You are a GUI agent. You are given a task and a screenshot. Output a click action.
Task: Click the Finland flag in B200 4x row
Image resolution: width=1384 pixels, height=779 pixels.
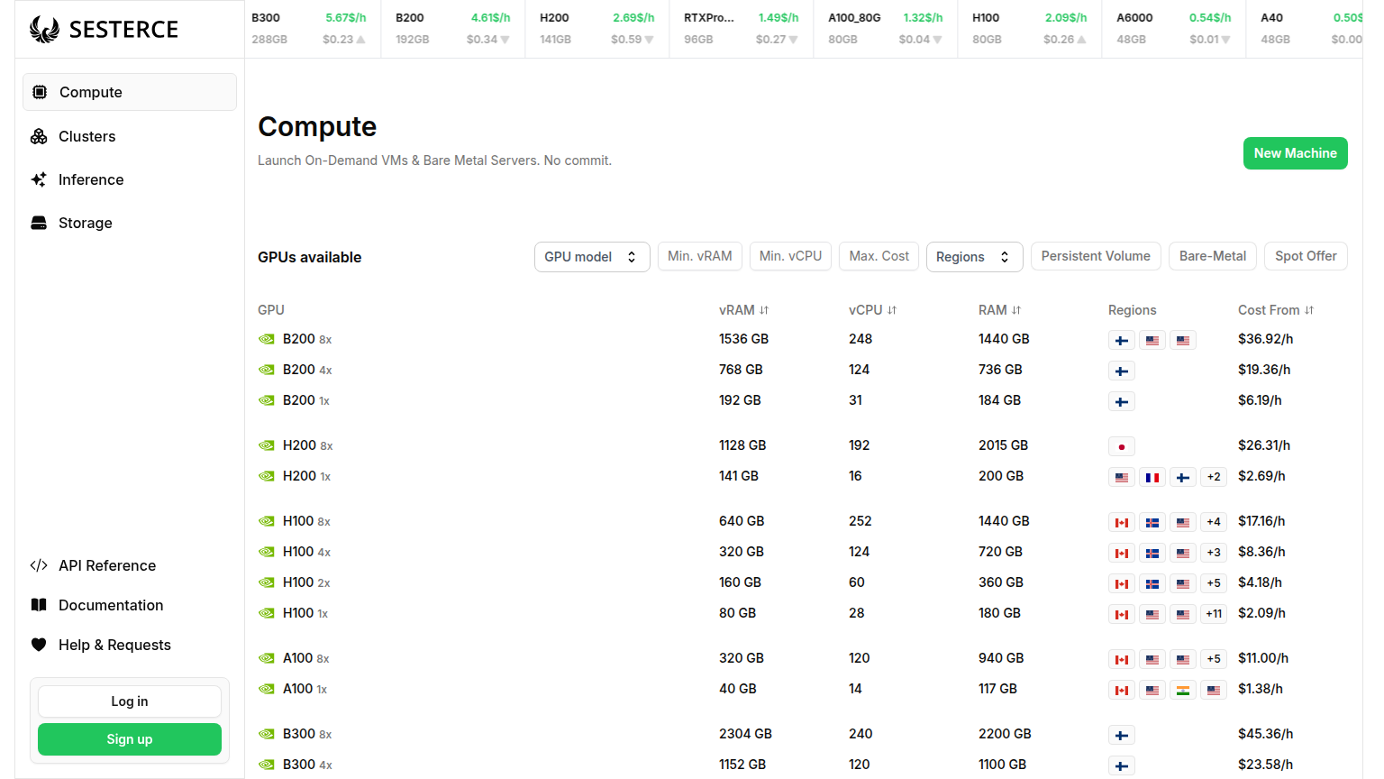[1122, 371]
